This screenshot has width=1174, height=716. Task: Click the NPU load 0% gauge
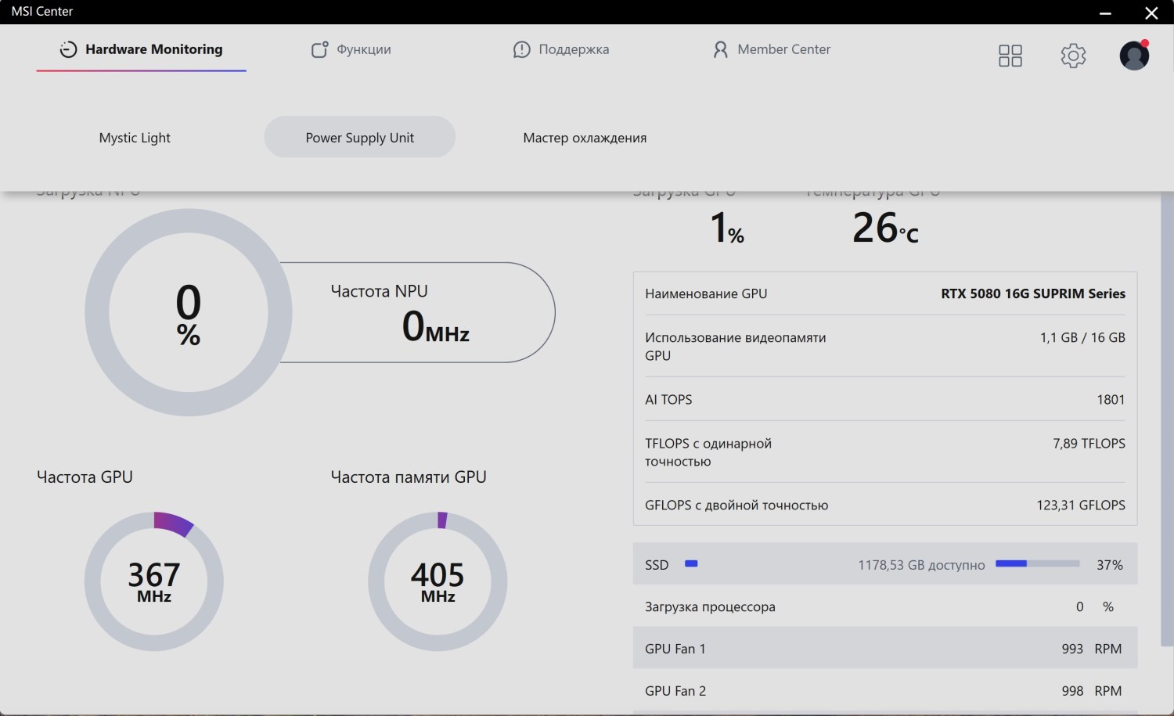[x=189, y=312]
